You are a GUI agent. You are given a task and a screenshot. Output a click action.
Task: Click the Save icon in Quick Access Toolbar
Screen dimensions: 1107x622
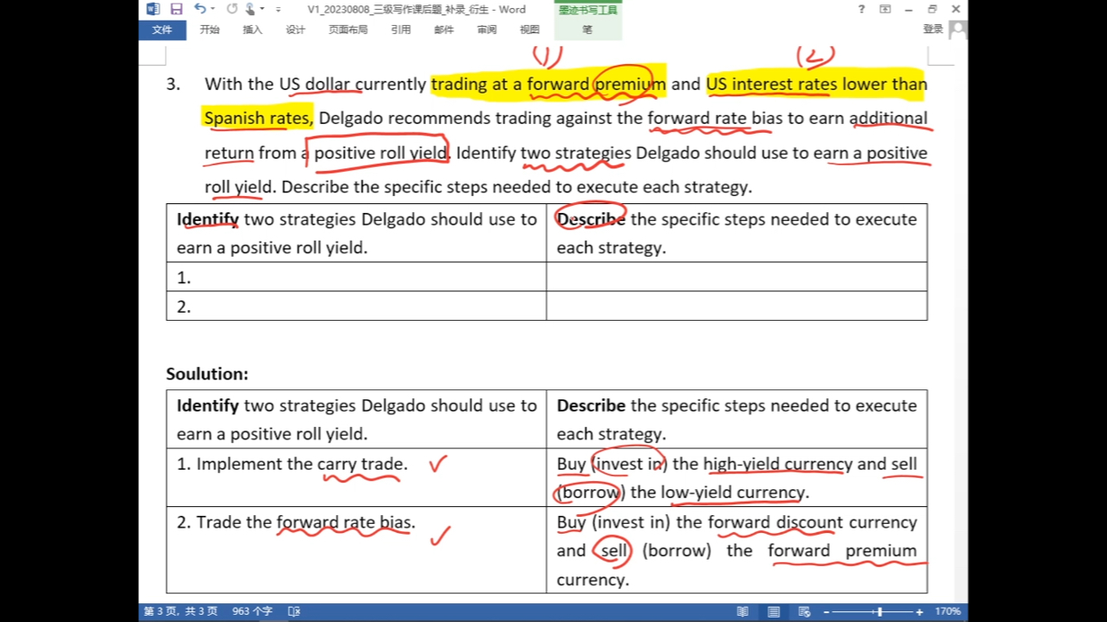tap(176, 9)
